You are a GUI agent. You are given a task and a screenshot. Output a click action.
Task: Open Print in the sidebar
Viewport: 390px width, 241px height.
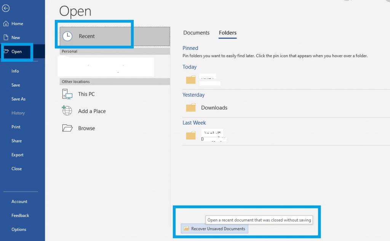pos(16,127)
